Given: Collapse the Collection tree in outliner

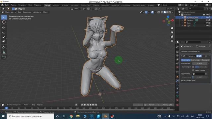Looking at the screenshot, I should [180, 15].
